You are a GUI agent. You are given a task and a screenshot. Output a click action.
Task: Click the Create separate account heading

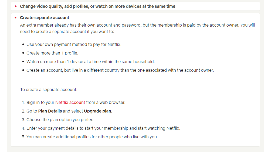pyautogui.click(x=45, y=17)
